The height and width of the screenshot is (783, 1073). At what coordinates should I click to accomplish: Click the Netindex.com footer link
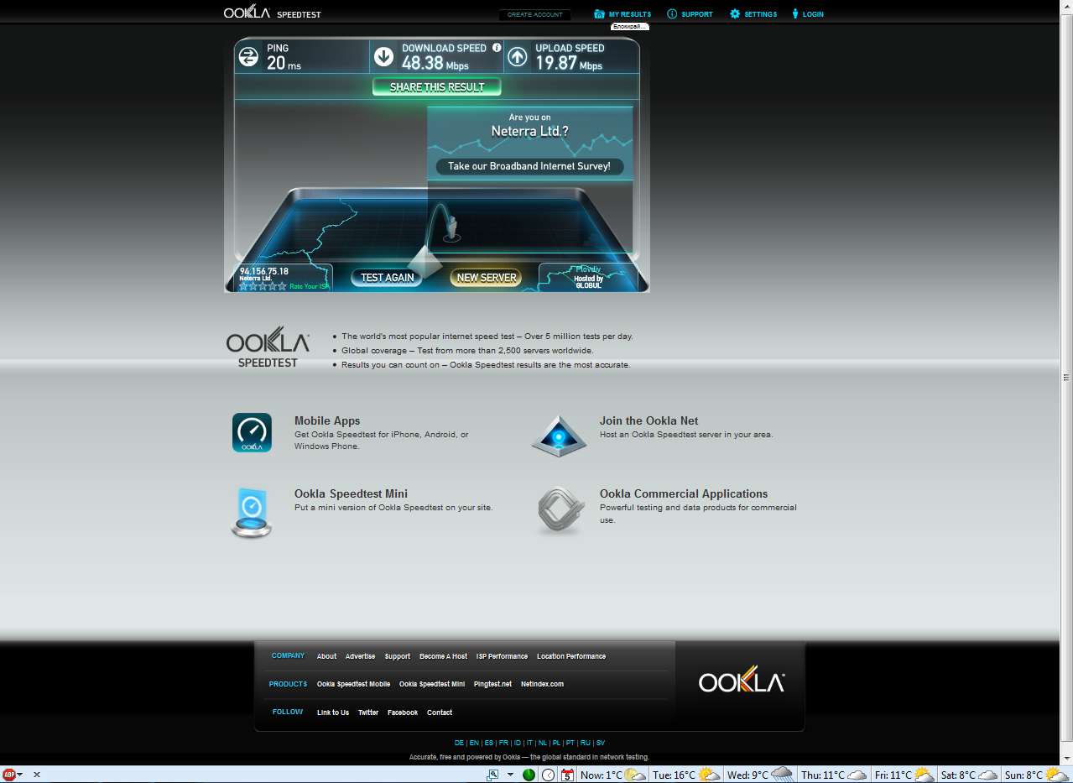[542, 684]
